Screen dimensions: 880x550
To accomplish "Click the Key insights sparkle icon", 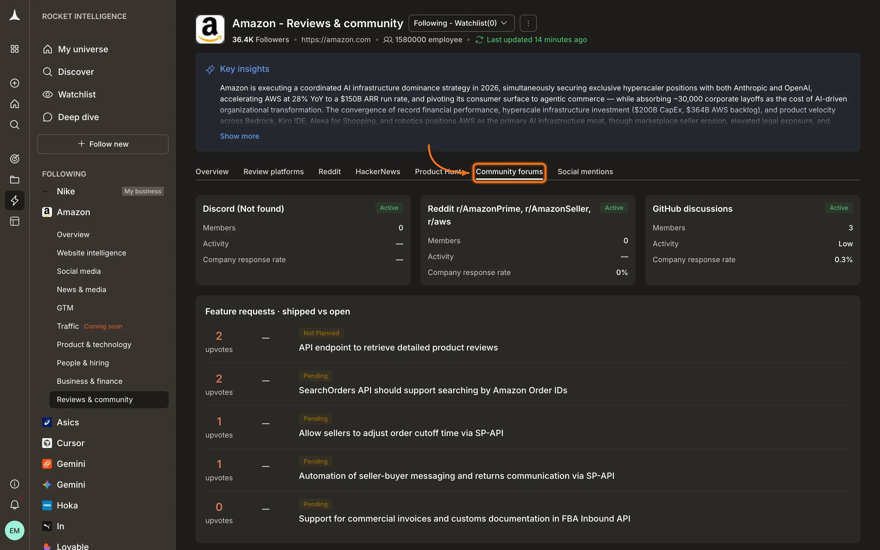I will [x=210, y=69].
